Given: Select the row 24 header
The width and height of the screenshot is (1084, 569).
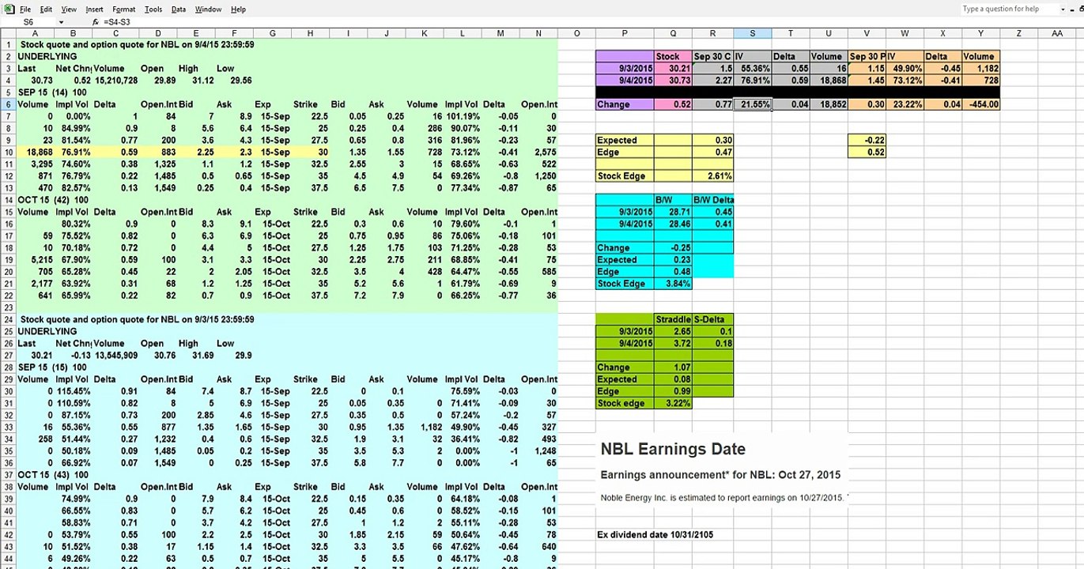Looking at the screenshot, I should [x=7, y=319].
